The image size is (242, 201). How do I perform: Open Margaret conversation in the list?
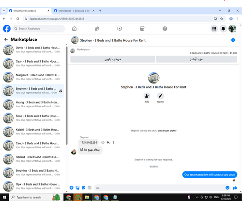pos(33,77)
